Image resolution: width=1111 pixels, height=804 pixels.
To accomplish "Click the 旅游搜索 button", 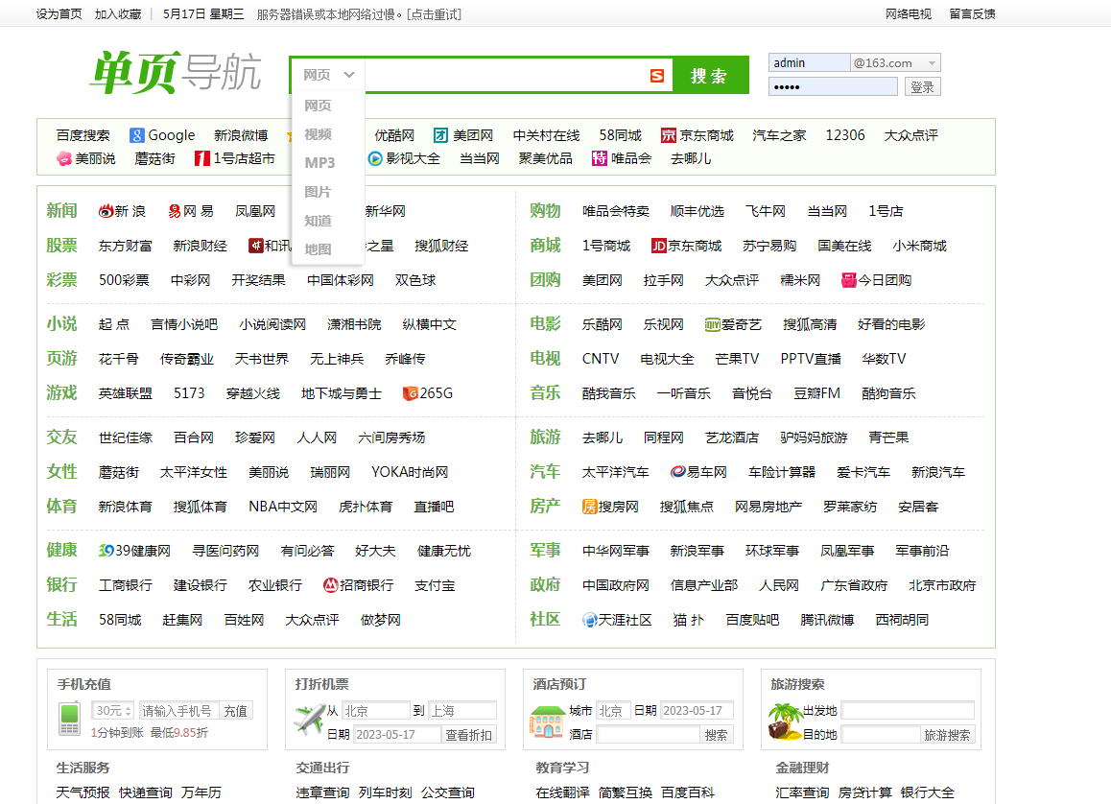I will pyautogui.click(x=947, y=735).
